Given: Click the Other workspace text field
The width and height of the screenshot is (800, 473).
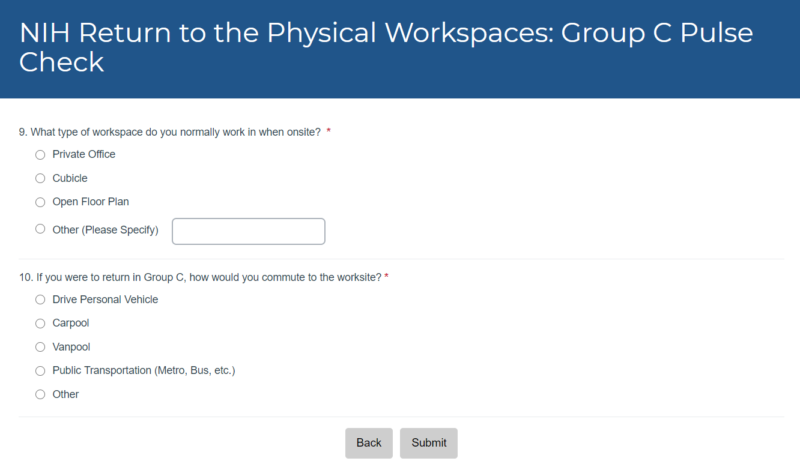Looking at the screenshot, I should 249,231.
